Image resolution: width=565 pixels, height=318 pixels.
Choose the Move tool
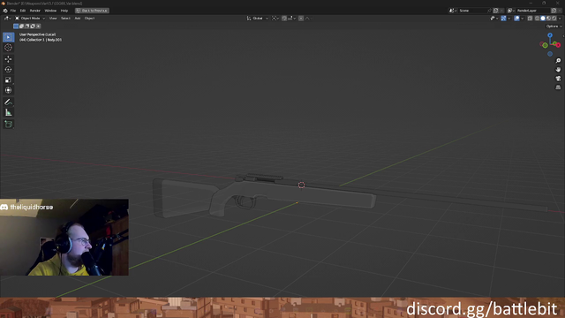pyautogui.click(x=8, y=59)
